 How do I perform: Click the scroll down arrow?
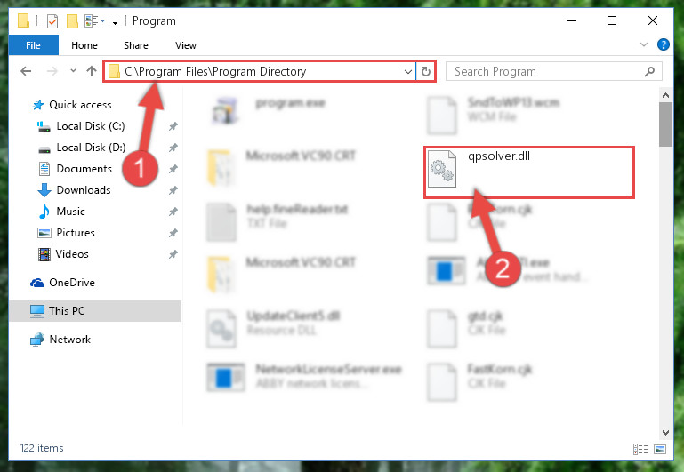[x=665, y=433]
